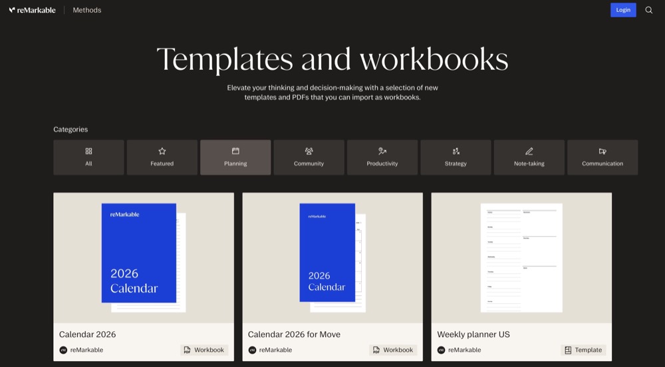Click the star icon above Featured
The image size is (665, 367).
point(162,151)
